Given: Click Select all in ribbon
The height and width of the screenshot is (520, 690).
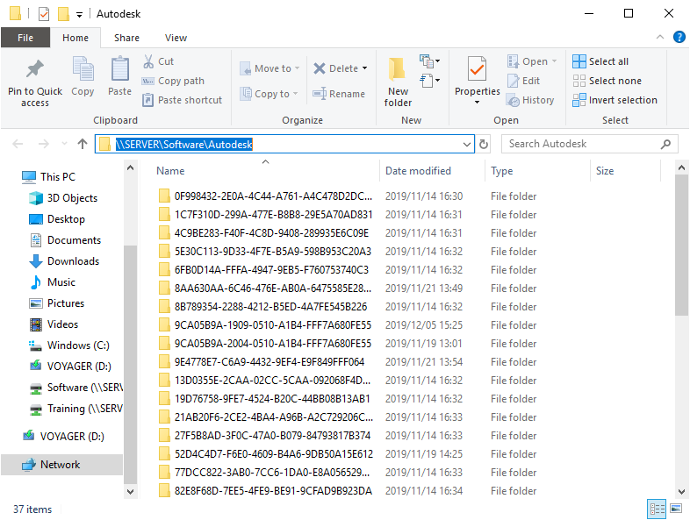Looking at the screenshot, I should 600,61.
